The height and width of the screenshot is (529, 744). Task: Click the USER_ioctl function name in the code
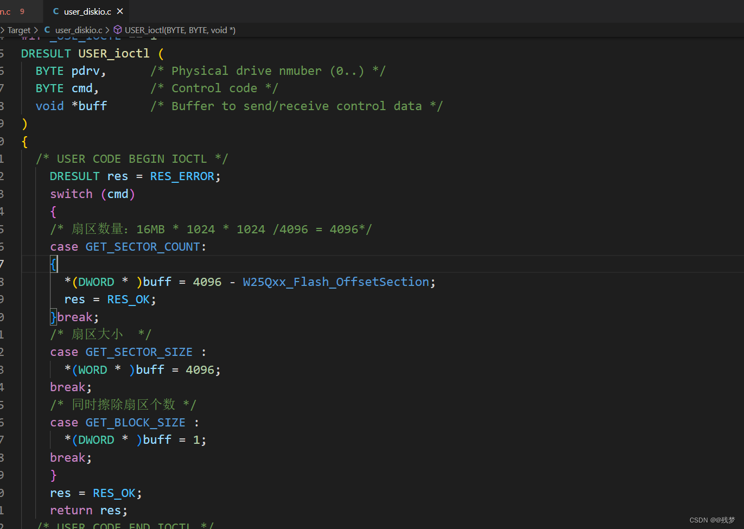114,54
